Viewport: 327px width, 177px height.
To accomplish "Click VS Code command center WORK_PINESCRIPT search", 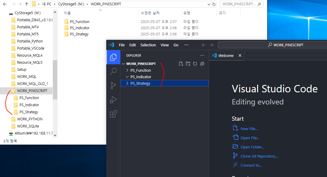I will pos(272,45).
